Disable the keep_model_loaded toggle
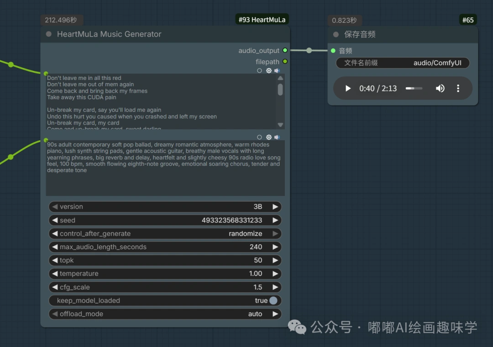This screenshot has width=493, height=347. 273,300
